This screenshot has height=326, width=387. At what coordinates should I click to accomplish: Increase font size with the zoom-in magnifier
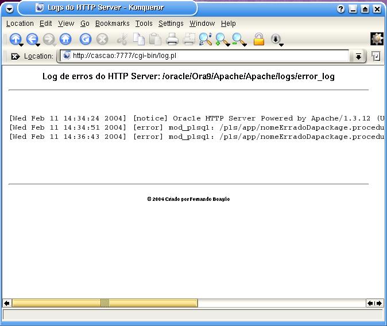(x=221, y=39)
